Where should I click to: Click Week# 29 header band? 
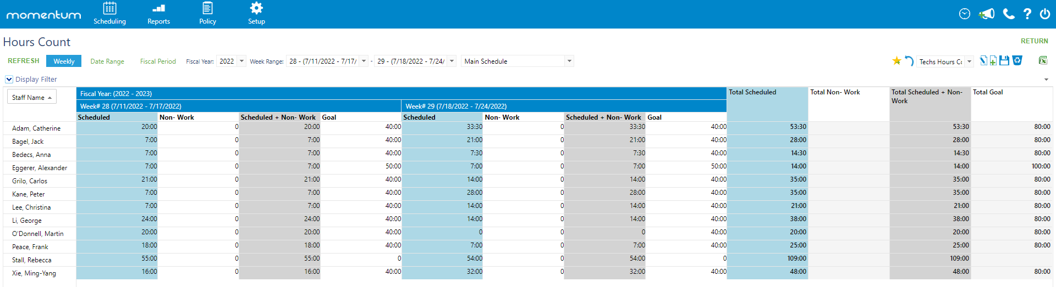[x=564, y=106]
